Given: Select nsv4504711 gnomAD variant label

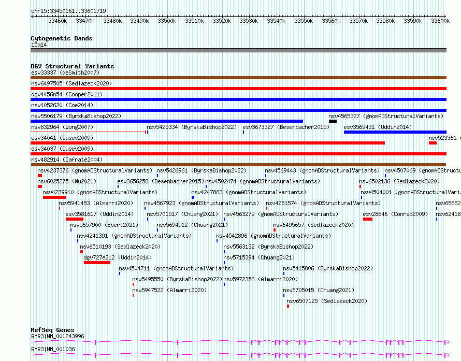Looking at the screenshot, I should click(x=176, y=268).
